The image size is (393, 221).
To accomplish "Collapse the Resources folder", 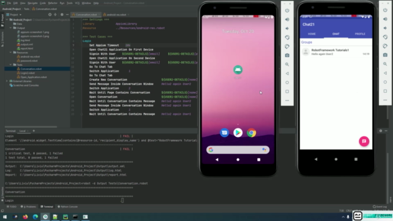I will [x=11, y=52].
